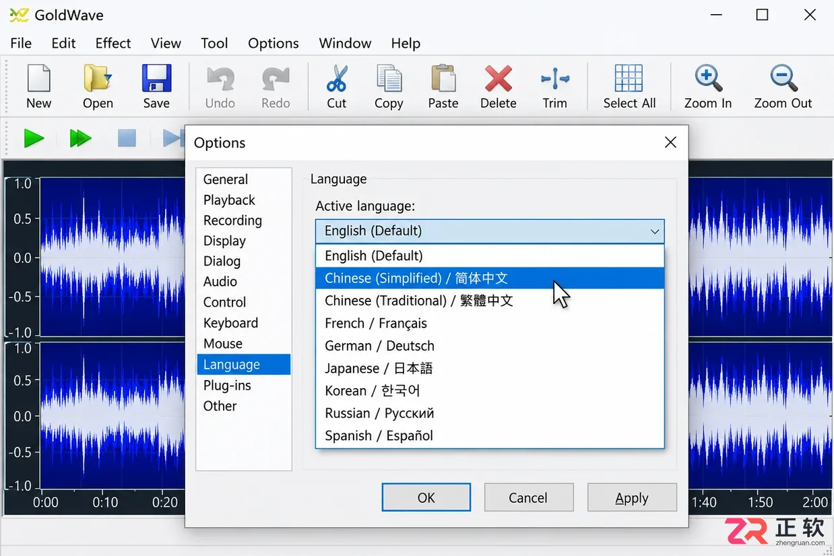The width and height of the screenshot is (834, 556).
Task: Click the red Delete icon
Action: (x=499, y=78)
